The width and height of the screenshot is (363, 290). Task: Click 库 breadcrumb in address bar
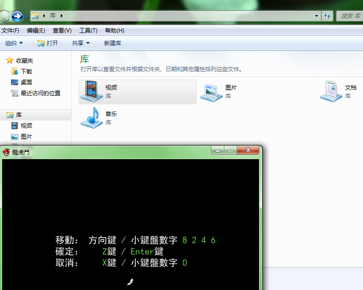click(53, 16)
